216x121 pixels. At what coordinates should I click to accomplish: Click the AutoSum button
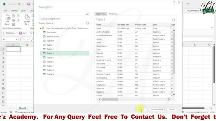[x=9, y=33]
